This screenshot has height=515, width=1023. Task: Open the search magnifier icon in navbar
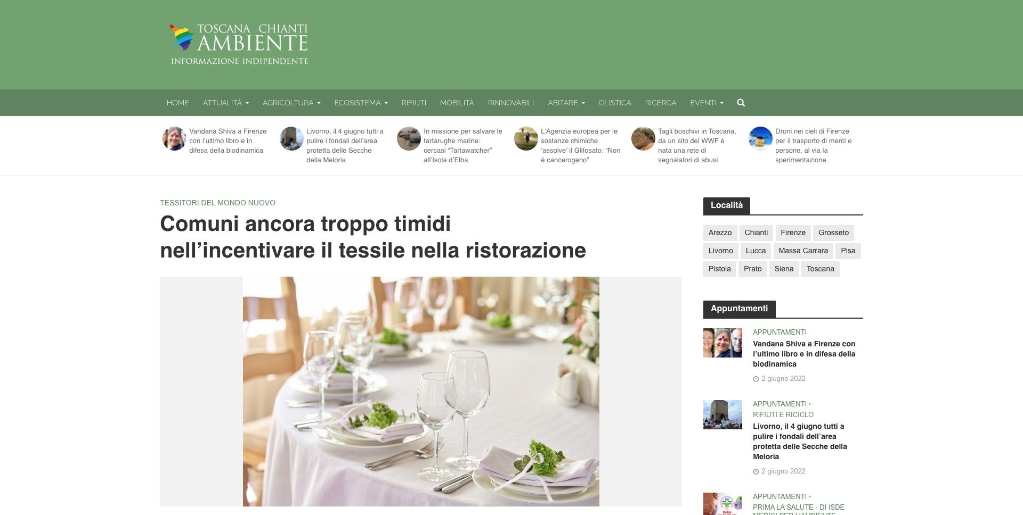click(x=741, y=103)
